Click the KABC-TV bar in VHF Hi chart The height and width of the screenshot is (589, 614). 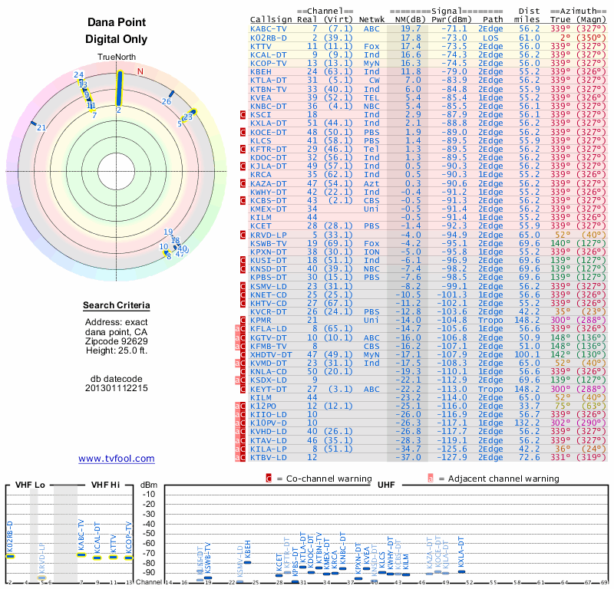(81, 554)
